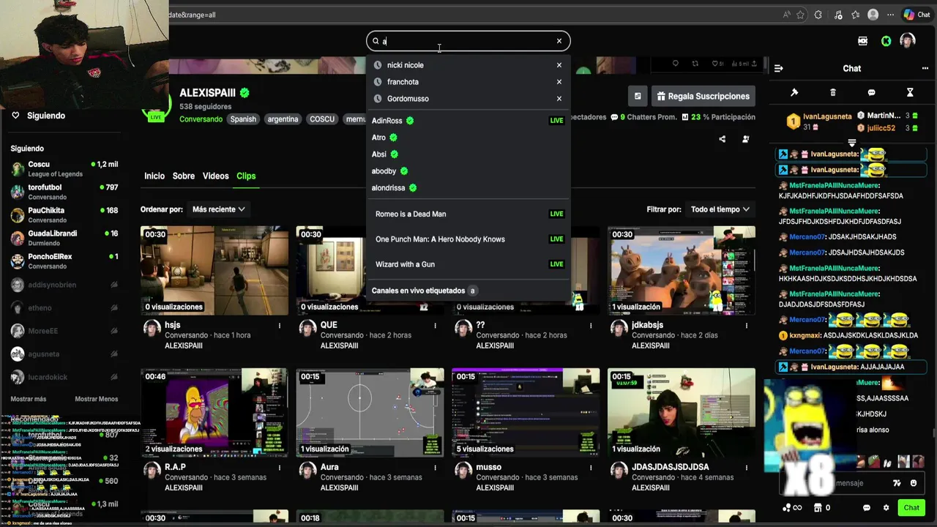Click the speech bubble icon in chat toolbar
Image resolution: width=937 pixels, height=527 pixels.
871,92
